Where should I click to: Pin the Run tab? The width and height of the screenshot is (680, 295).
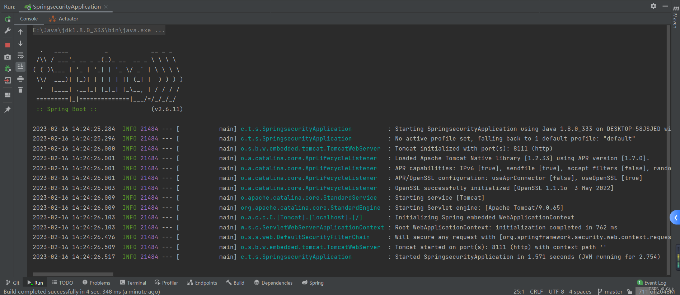pos(8,110)
